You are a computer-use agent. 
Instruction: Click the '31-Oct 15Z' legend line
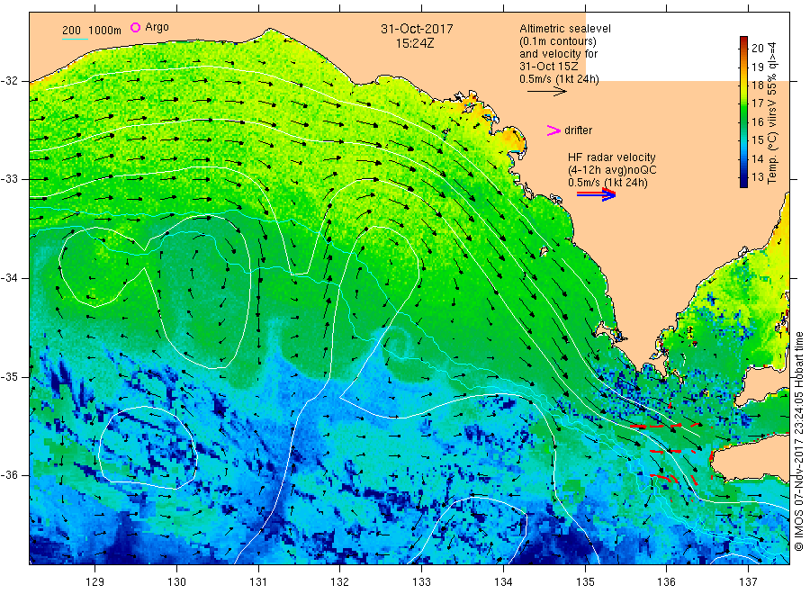click(x=549, y=67)
